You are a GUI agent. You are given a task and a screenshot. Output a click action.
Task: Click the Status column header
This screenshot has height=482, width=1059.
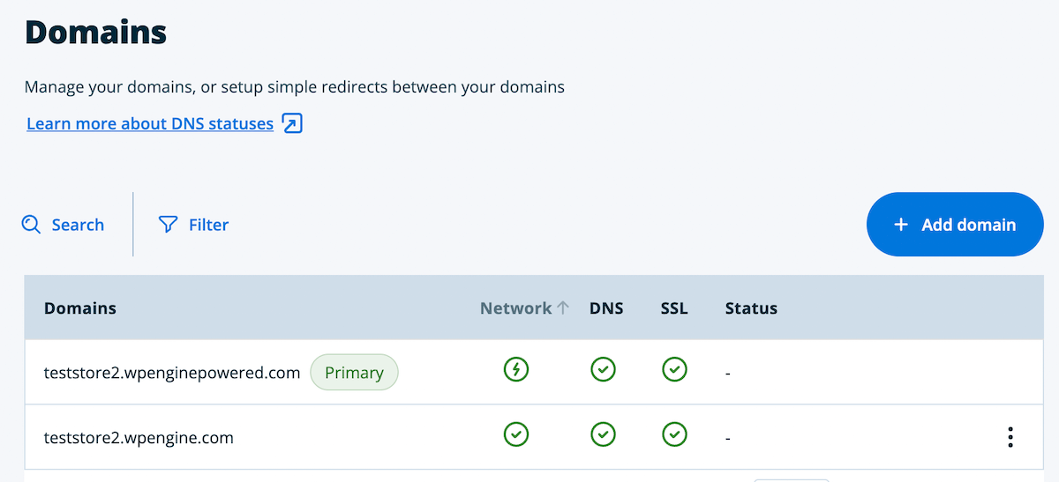pyautogui.click(x=751, y=308)
